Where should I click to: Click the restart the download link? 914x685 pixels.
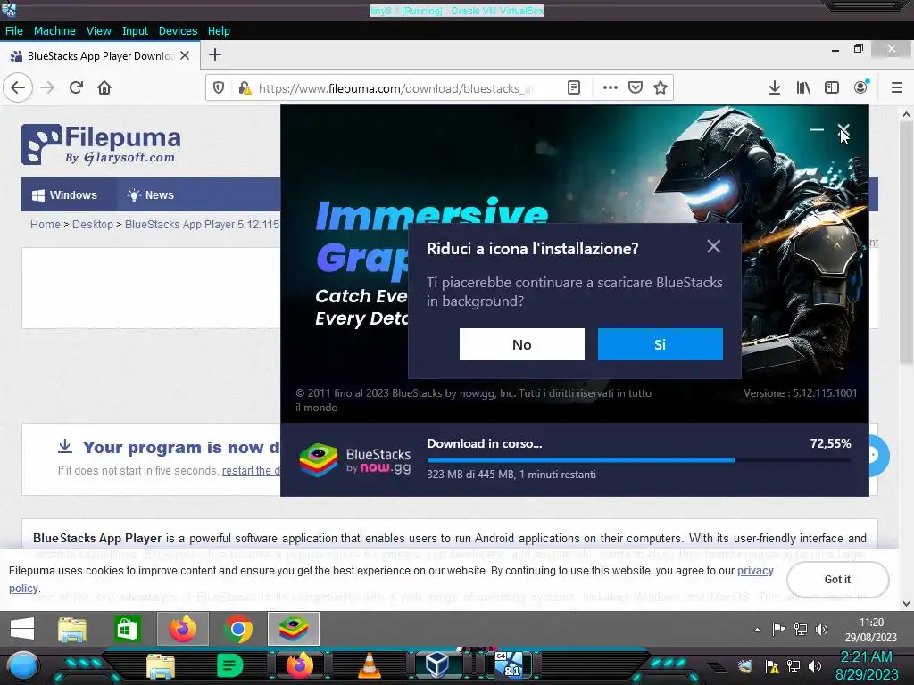click(x=251, y=471)
